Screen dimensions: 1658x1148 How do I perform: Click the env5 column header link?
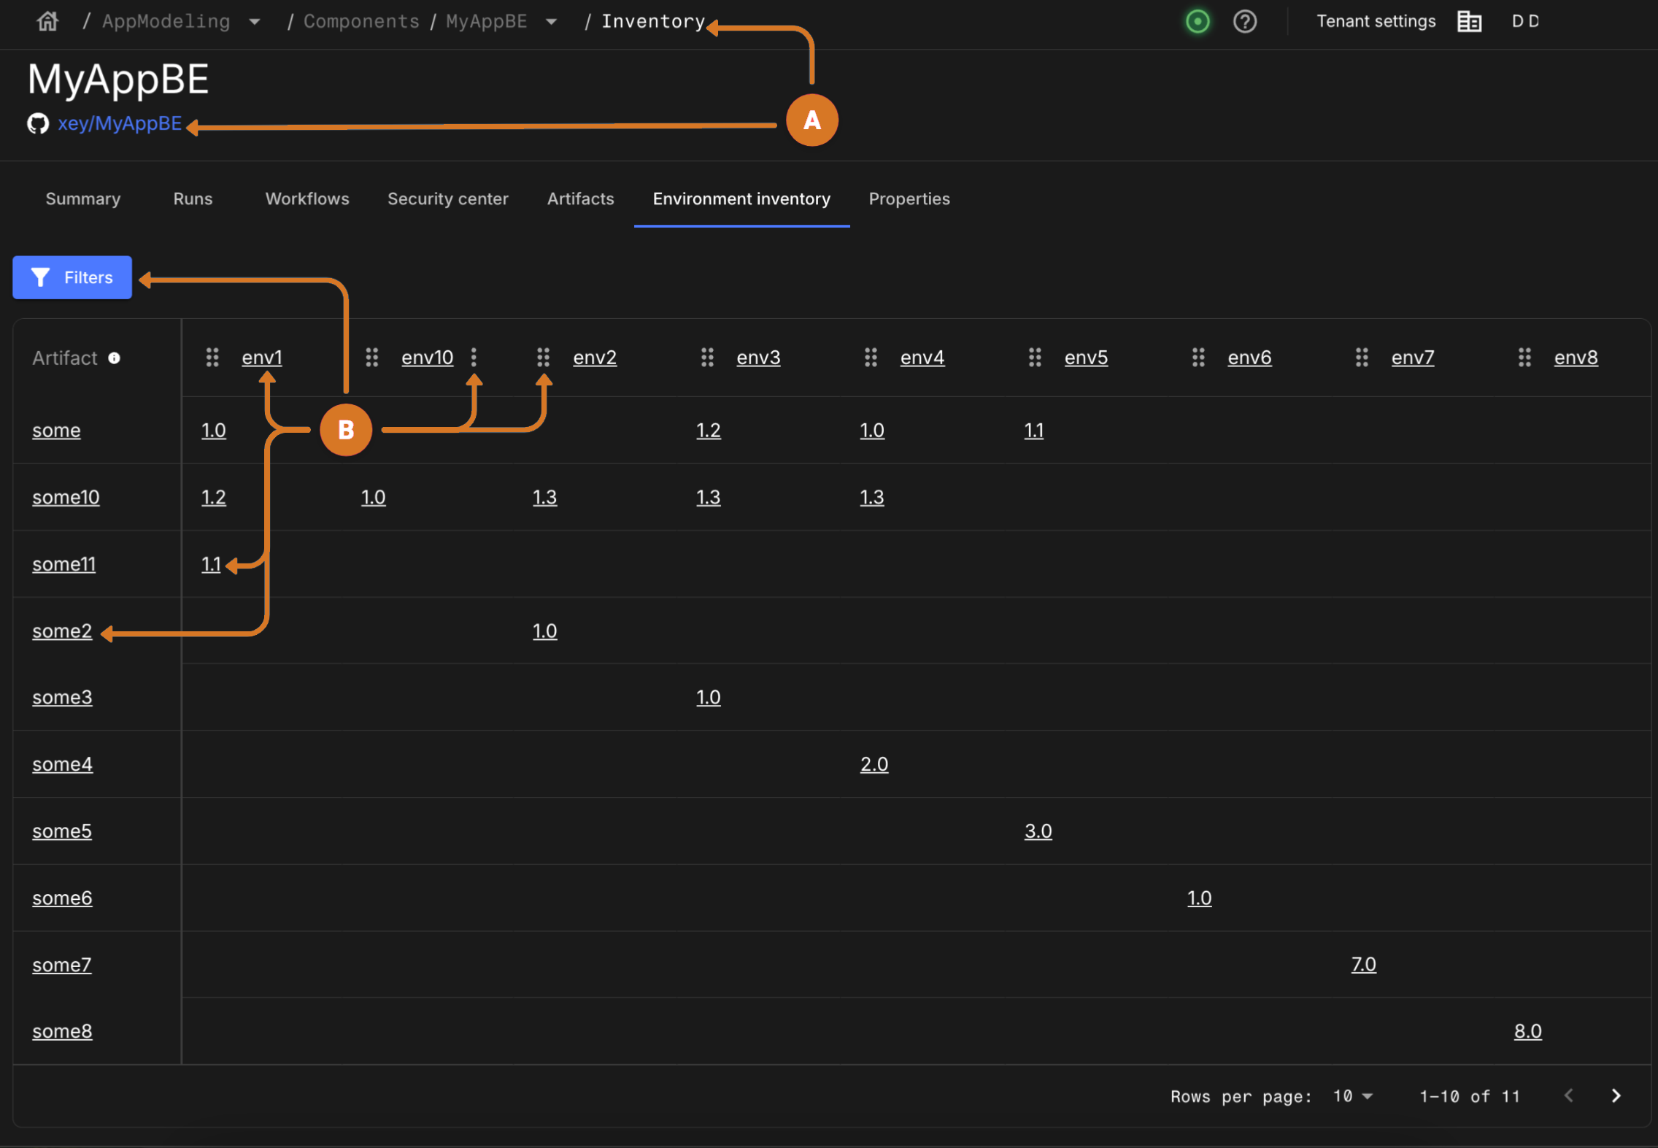tap(1085, 358)
